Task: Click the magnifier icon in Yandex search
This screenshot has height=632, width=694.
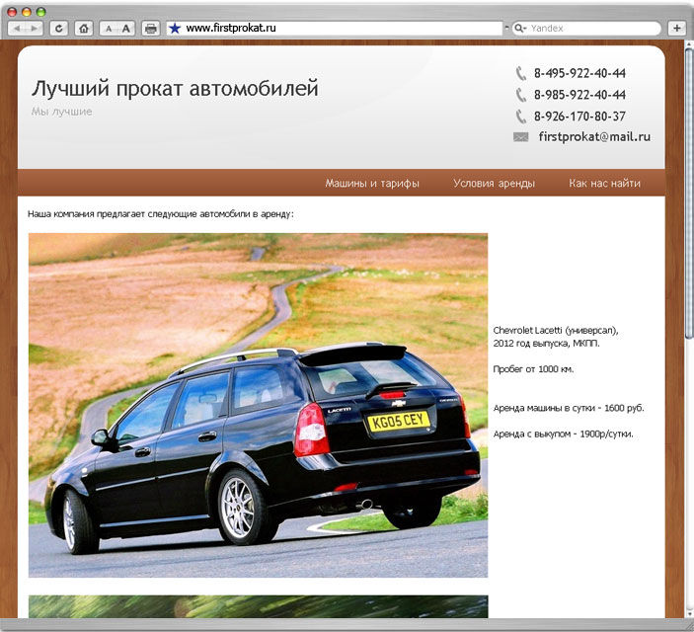Action: tap(518, 29)
